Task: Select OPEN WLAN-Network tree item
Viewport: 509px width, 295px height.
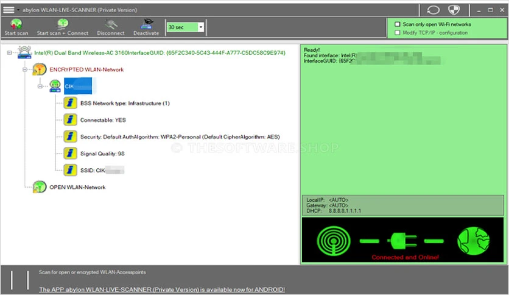Action: [x=77, y=188]
